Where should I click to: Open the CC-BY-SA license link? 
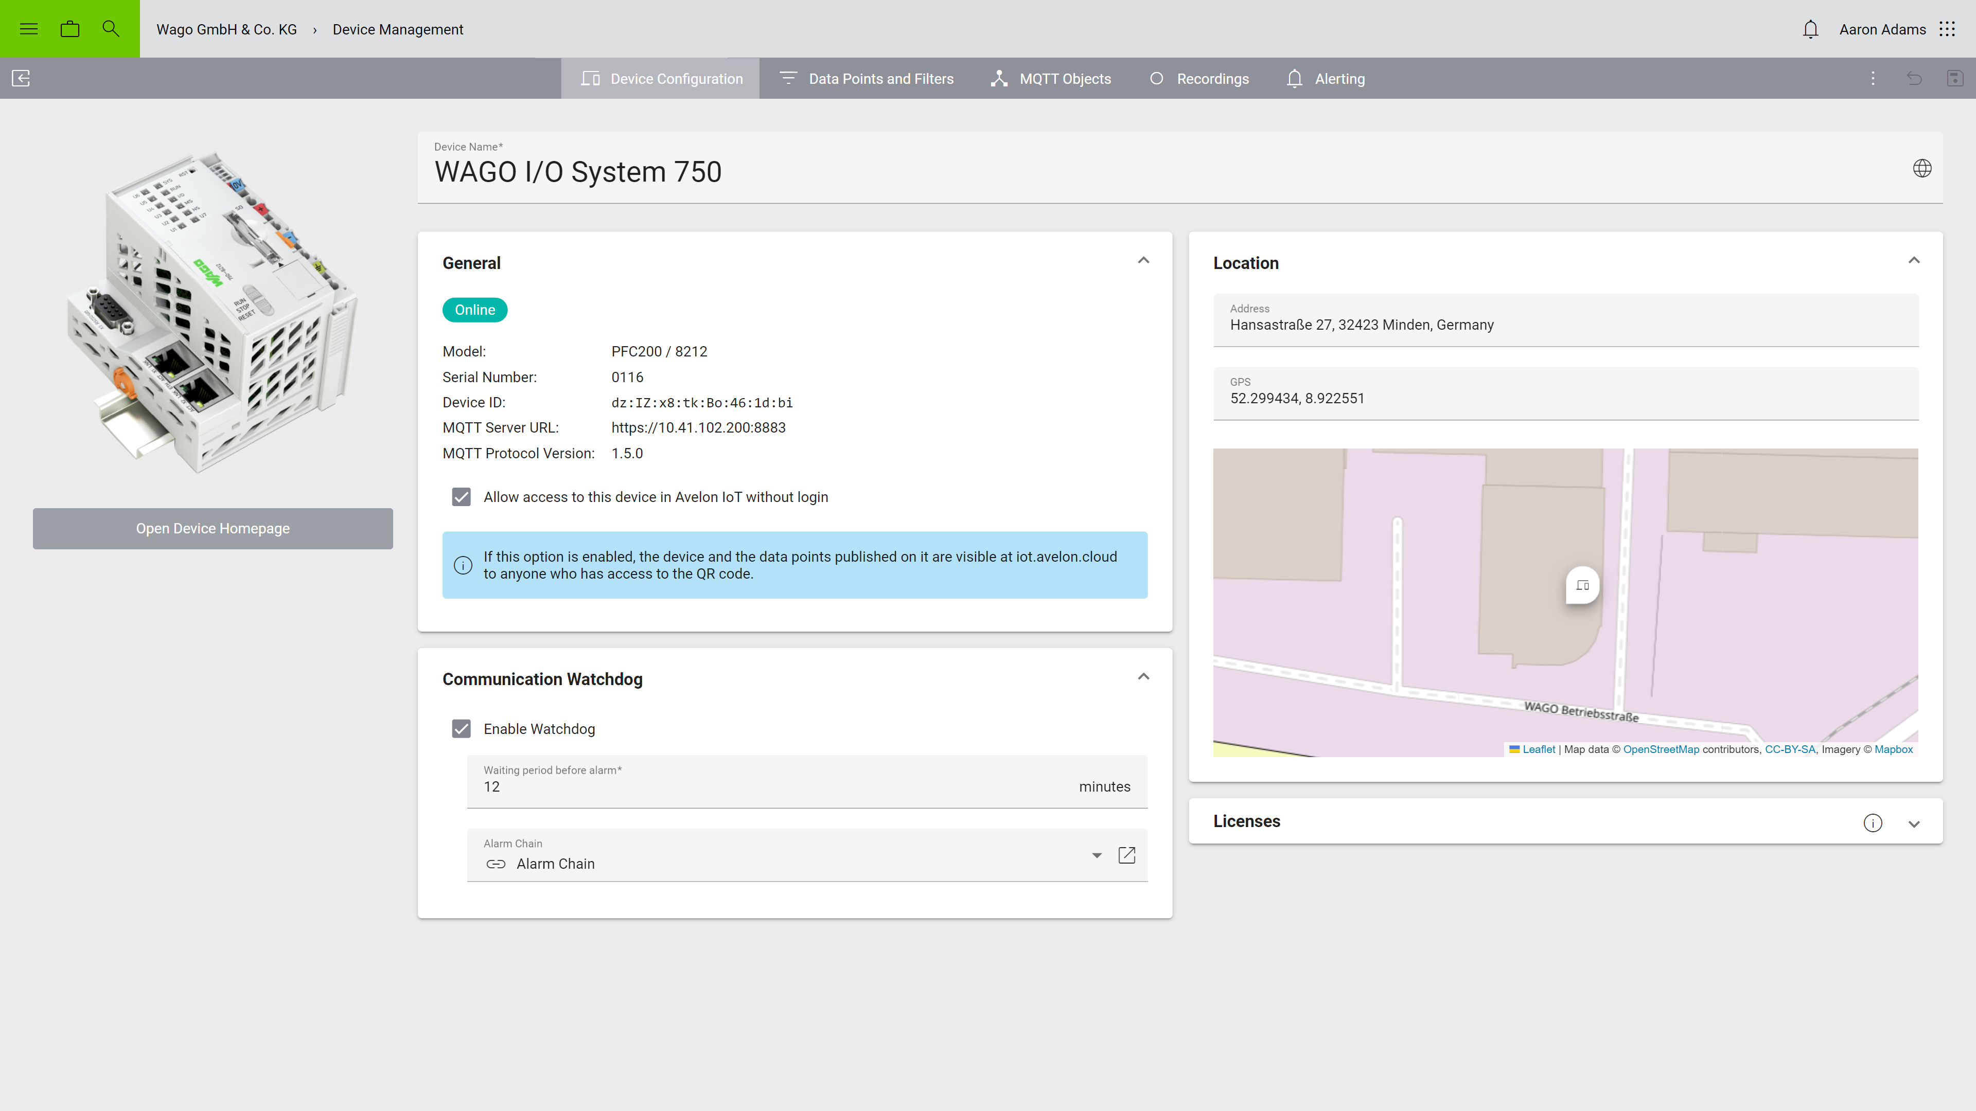pyautogui.click(x=1790, y=749)
